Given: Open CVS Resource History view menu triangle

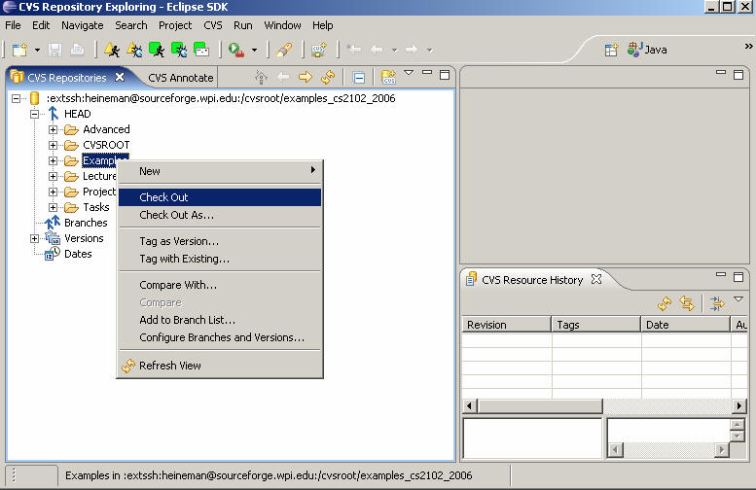Looking at the screenshot, I should pyautogui.click(x=738, y=299).
